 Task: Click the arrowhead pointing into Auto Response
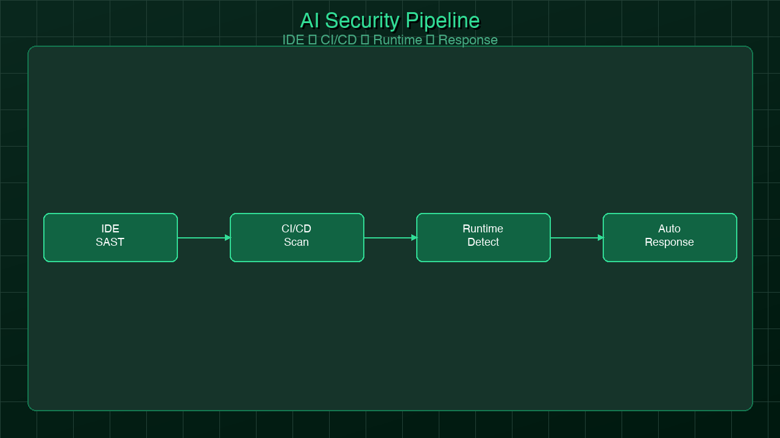(600, 237)
